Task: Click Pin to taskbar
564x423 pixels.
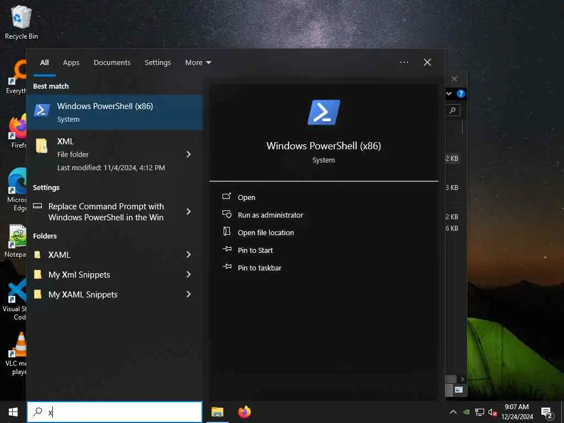Action: (x=260, y=268)
